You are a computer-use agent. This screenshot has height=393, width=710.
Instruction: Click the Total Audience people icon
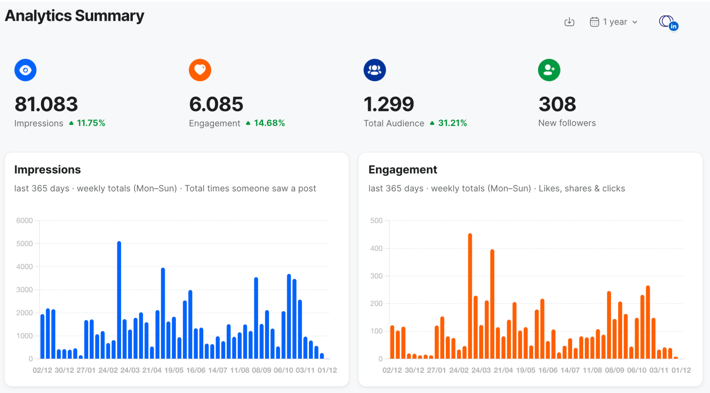coord(374,70)
